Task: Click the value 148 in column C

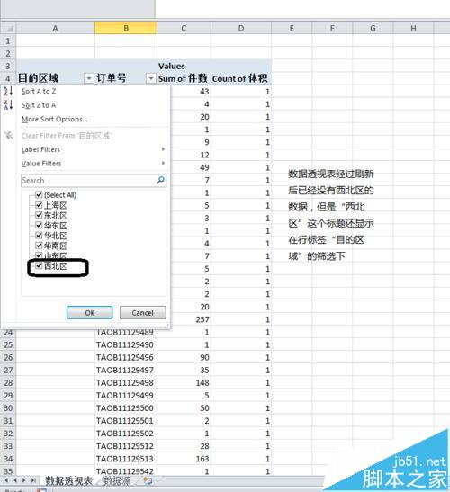Action: coord(202,383)
